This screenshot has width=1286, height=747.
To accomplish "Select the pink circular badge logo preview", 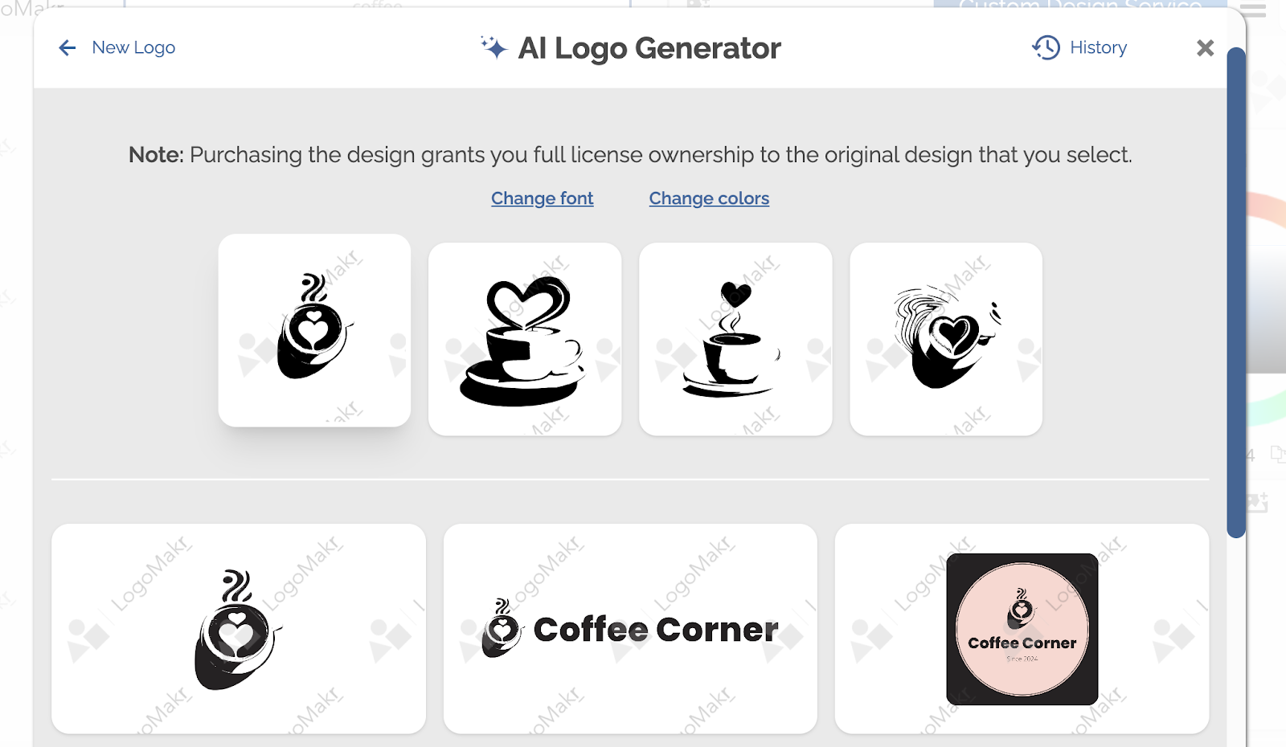I will tap(1022, 629).
